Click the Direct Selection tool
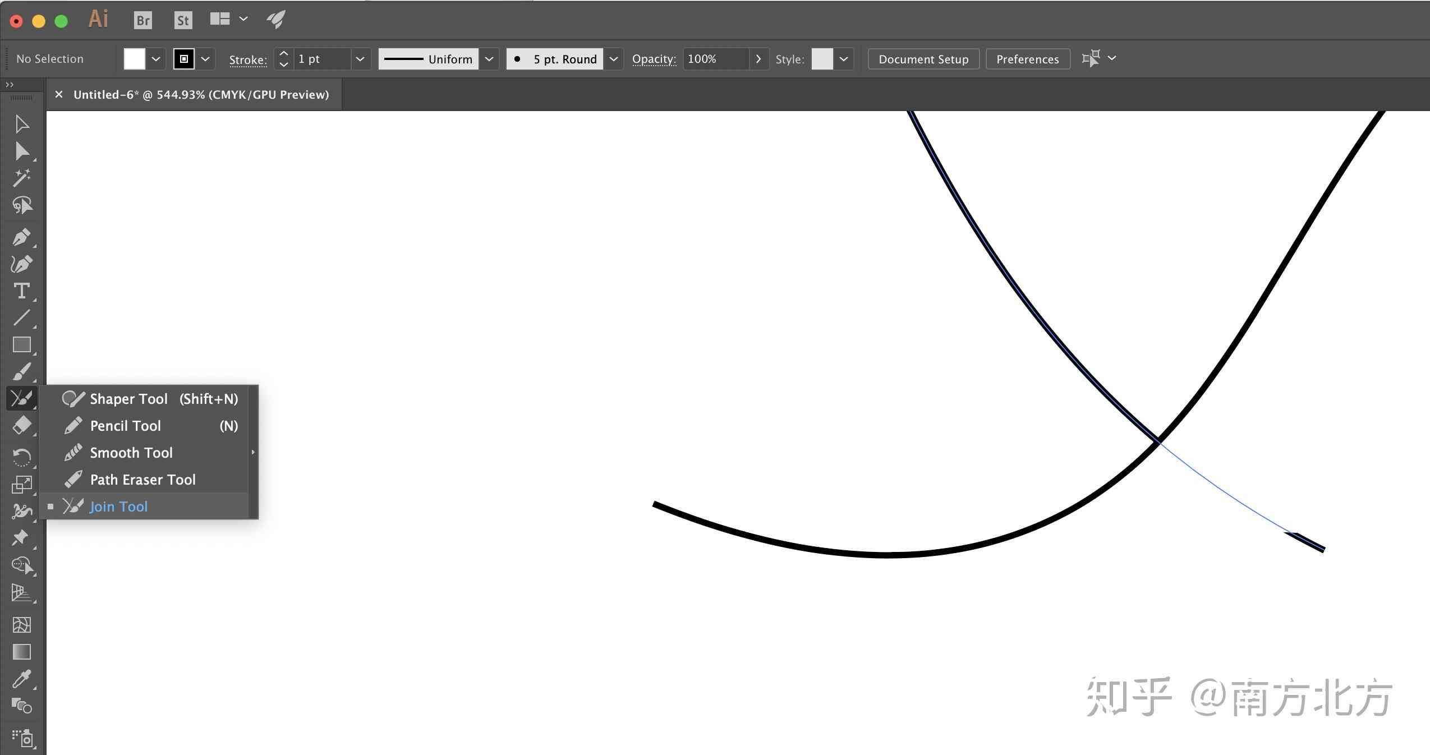Viewport: 1430px width, 755px height. pos(21,150)
